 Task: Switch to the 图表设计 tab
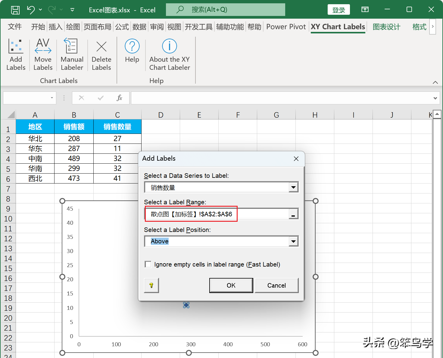386,27
